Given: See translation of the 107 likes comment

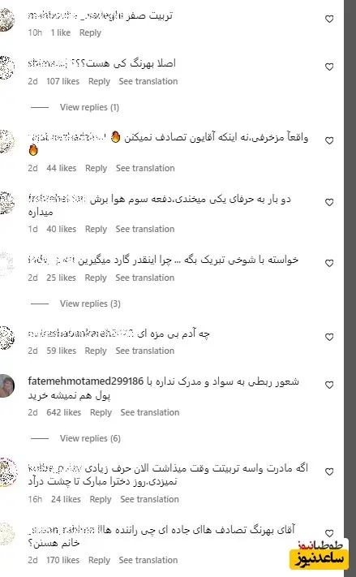Looking at the screenshot, I should coord(148,81).
